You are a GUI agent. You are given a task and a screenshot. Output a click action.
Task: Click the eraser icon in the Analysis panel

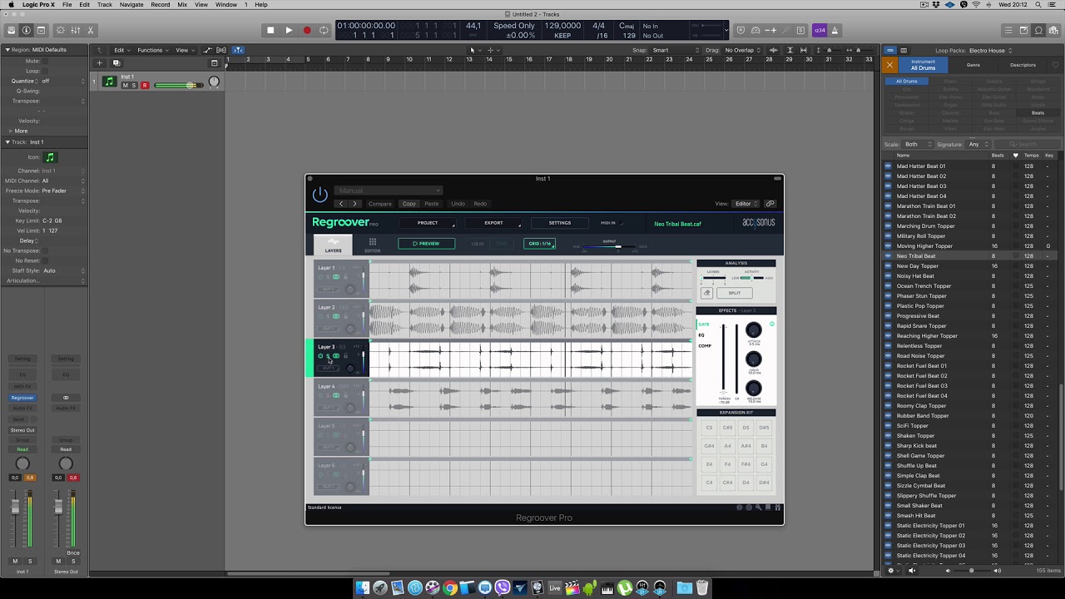coord(707,293)
